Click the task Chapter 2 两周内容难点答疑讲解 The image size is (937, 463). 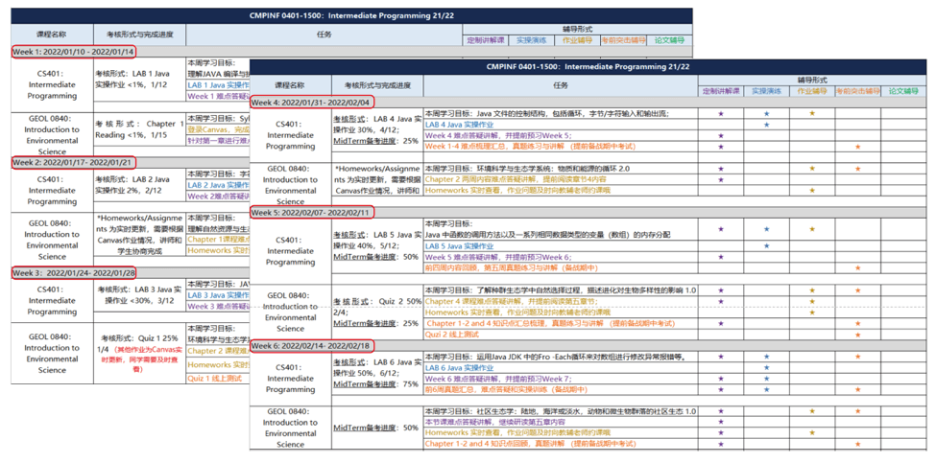click(x=516, y=179)
